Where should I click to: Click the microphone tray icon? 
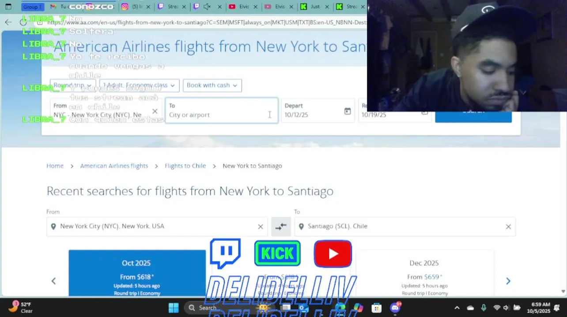point(484,308)
